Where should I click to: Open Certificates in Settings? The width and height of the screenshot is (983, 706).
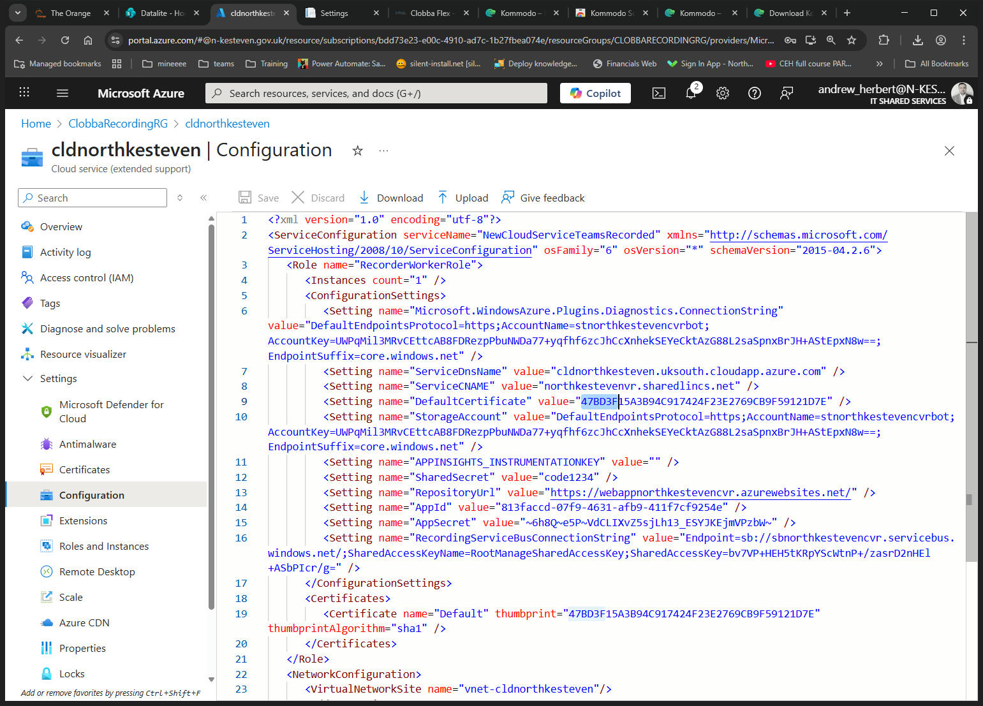[84, 469]
